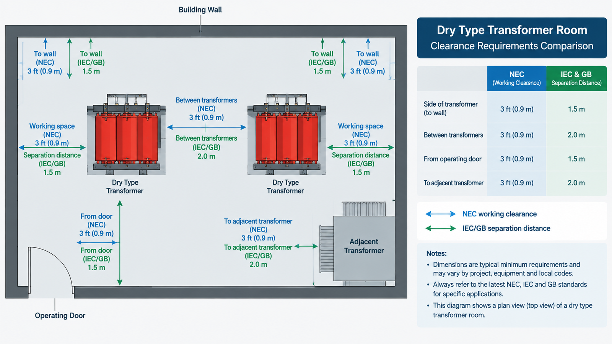
Task: Click 1.5 m cell in From operating door row
Action: click(x=576, y=159)
